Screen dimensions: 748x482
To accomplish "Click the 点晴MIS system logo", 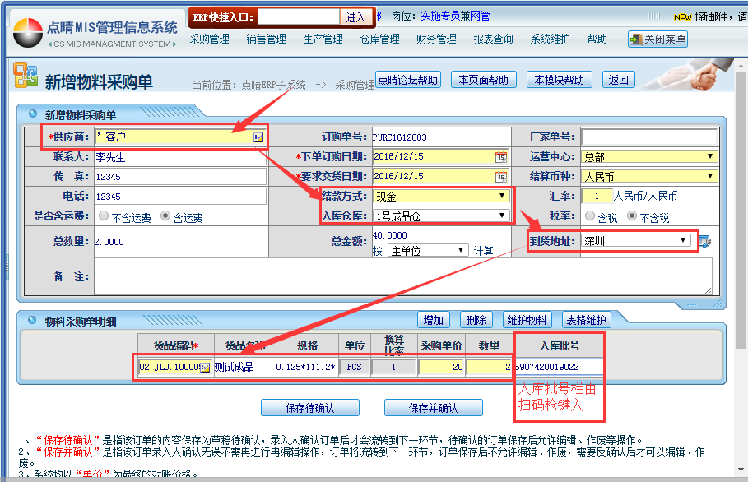I will click(x=26, y=30).
